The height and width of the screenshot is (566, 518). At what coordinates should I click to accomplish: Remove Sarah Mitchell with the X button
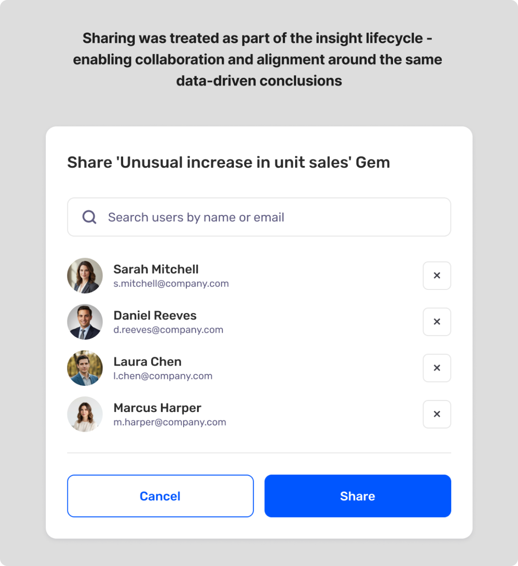(x=437, y=276)
